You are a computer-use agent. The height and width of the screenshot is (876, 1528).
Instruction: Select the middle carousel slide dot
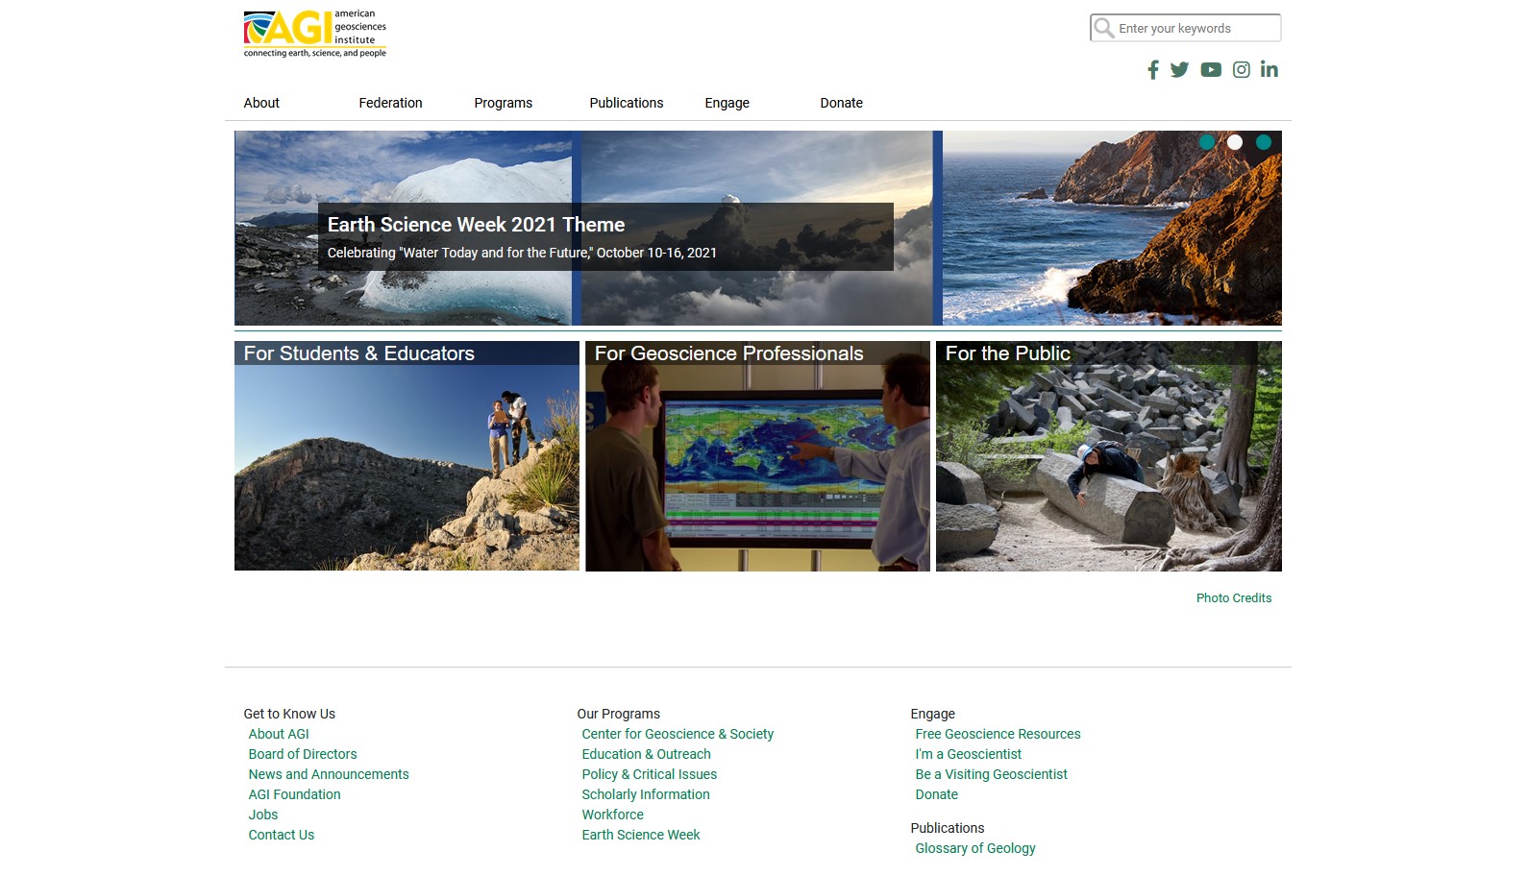pyautogui.click(x=1235, y=142)
